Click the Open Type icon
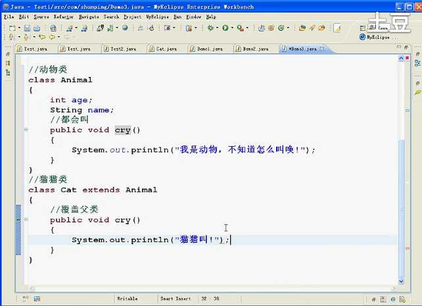The width and height of the screenshot is (422, 306). (x=302, y=28)
